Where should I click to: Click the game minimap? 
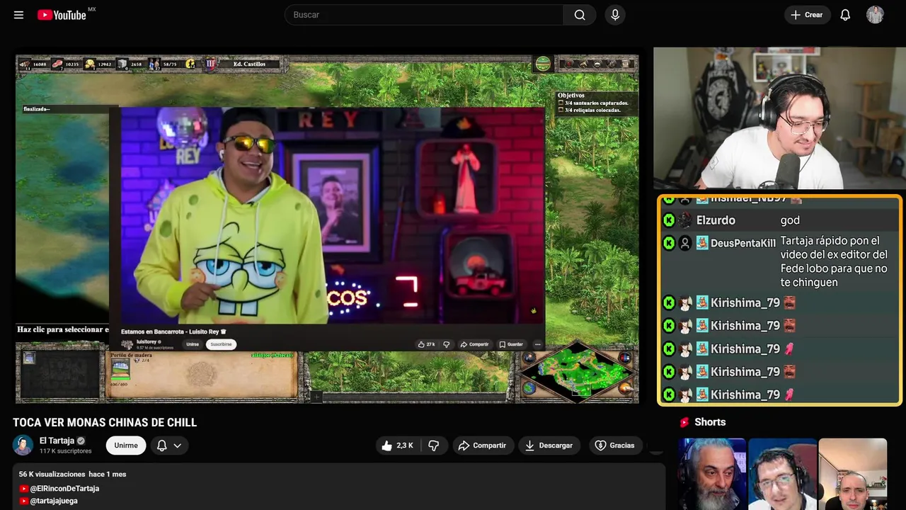coord(578,370)
